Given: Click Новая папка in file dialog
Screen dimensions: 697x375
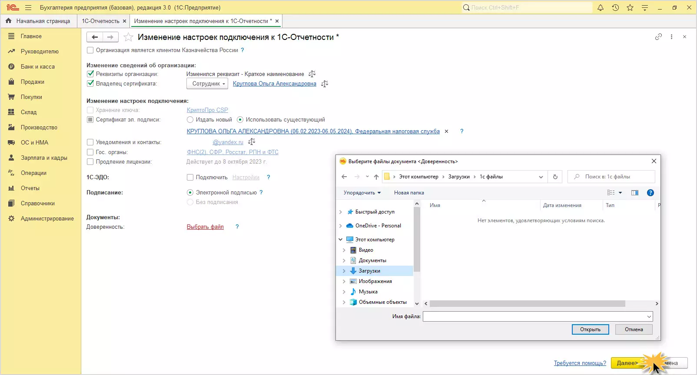Looking at the screenshot, I should point(409,193).
